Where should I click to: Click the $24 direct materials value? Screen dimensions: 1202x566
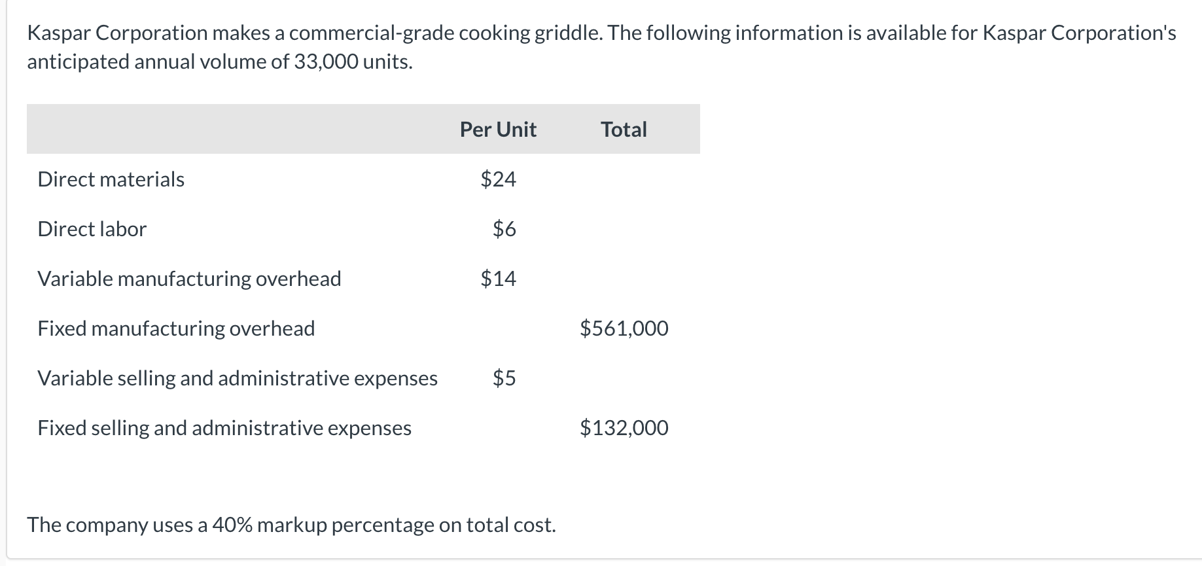[x=498, y=179]
